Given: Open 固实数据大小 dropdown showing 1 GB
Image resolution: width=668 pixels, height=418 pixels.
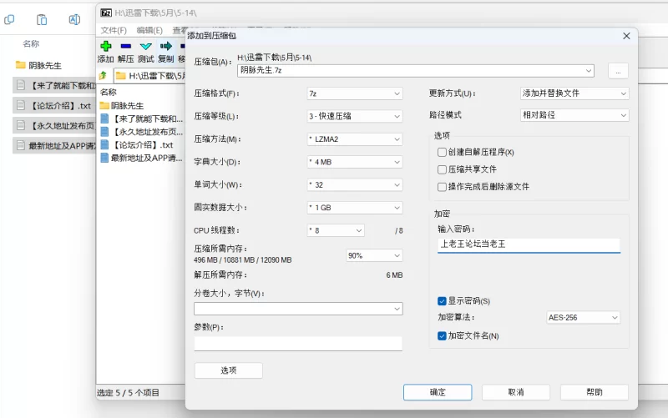Looking at the screenshot, I should click(354, 208).
